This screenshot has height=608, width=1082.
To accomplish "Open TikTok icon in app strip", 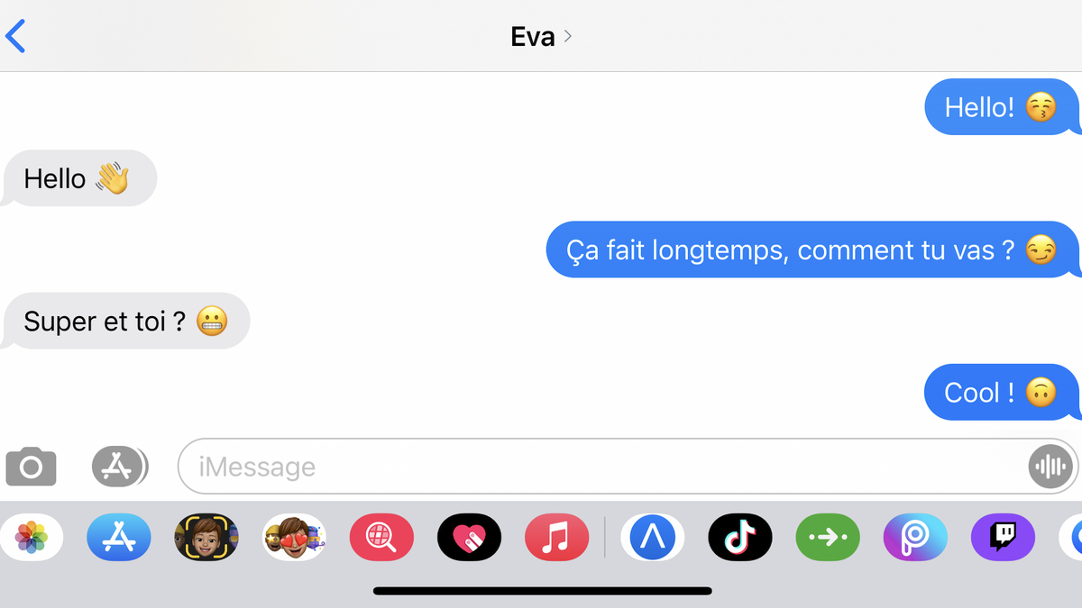I will 740,538.
